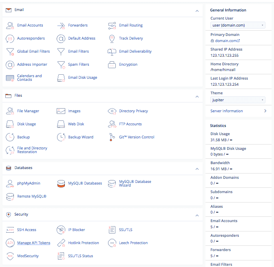Open the Theme dropdown showing jupiter
This screenshot has height=267, width=274.
(x=238, y=100)
